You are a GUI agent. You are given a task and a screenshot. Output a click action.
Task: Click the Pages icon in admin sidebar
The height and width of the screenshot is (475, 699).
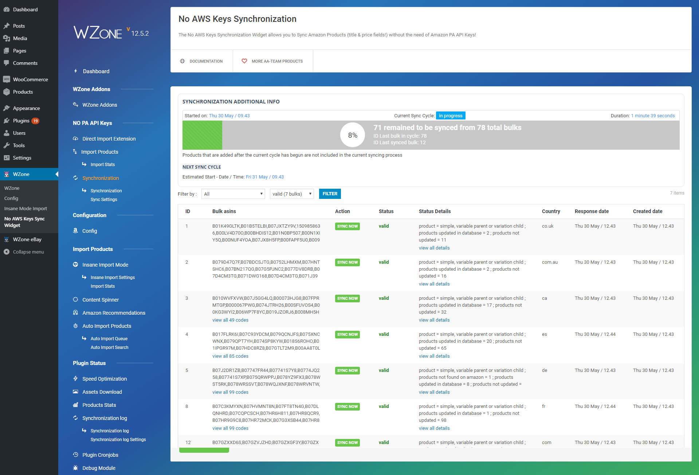click(7, 51)
